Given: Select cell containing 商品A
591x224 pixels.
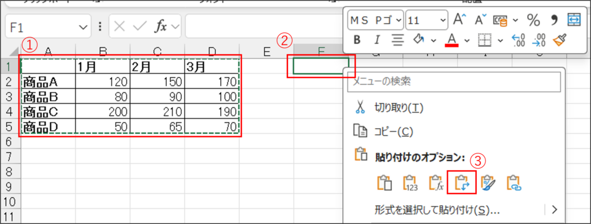Looking at the screenshot, I should (48, 81).
